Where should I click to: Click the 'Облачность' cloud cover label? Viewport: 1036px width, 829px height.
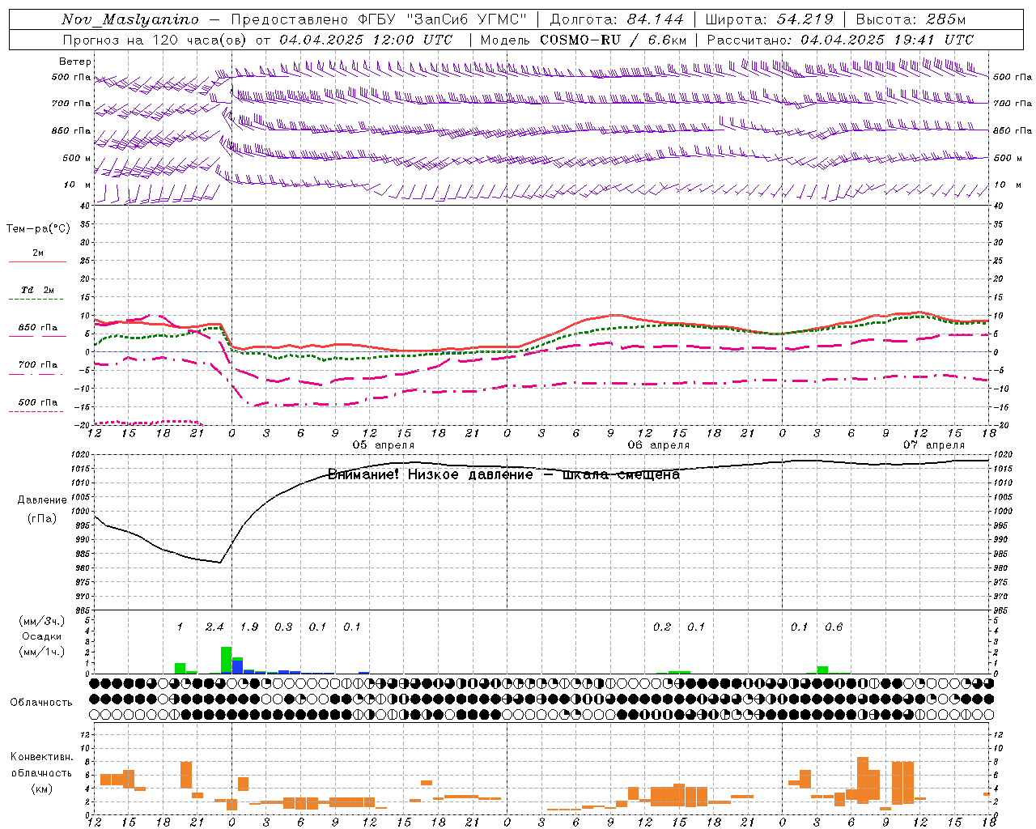click(41, 702)
